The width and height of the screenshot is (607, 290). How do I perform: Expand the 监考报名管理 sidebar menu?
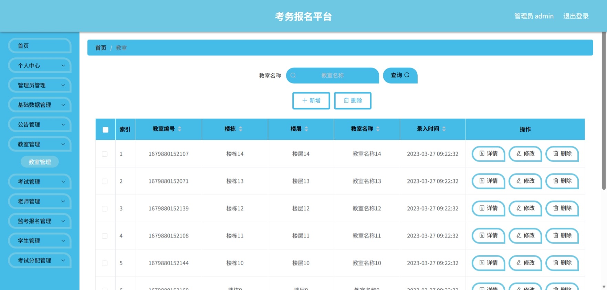(40, 221)
